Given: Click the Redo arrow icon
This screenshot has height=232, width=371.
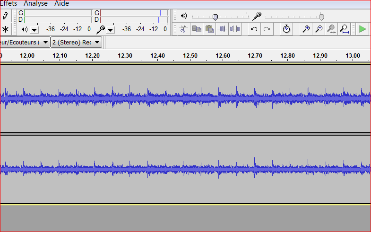Looking at the screenshot, I should coord(267,29).
